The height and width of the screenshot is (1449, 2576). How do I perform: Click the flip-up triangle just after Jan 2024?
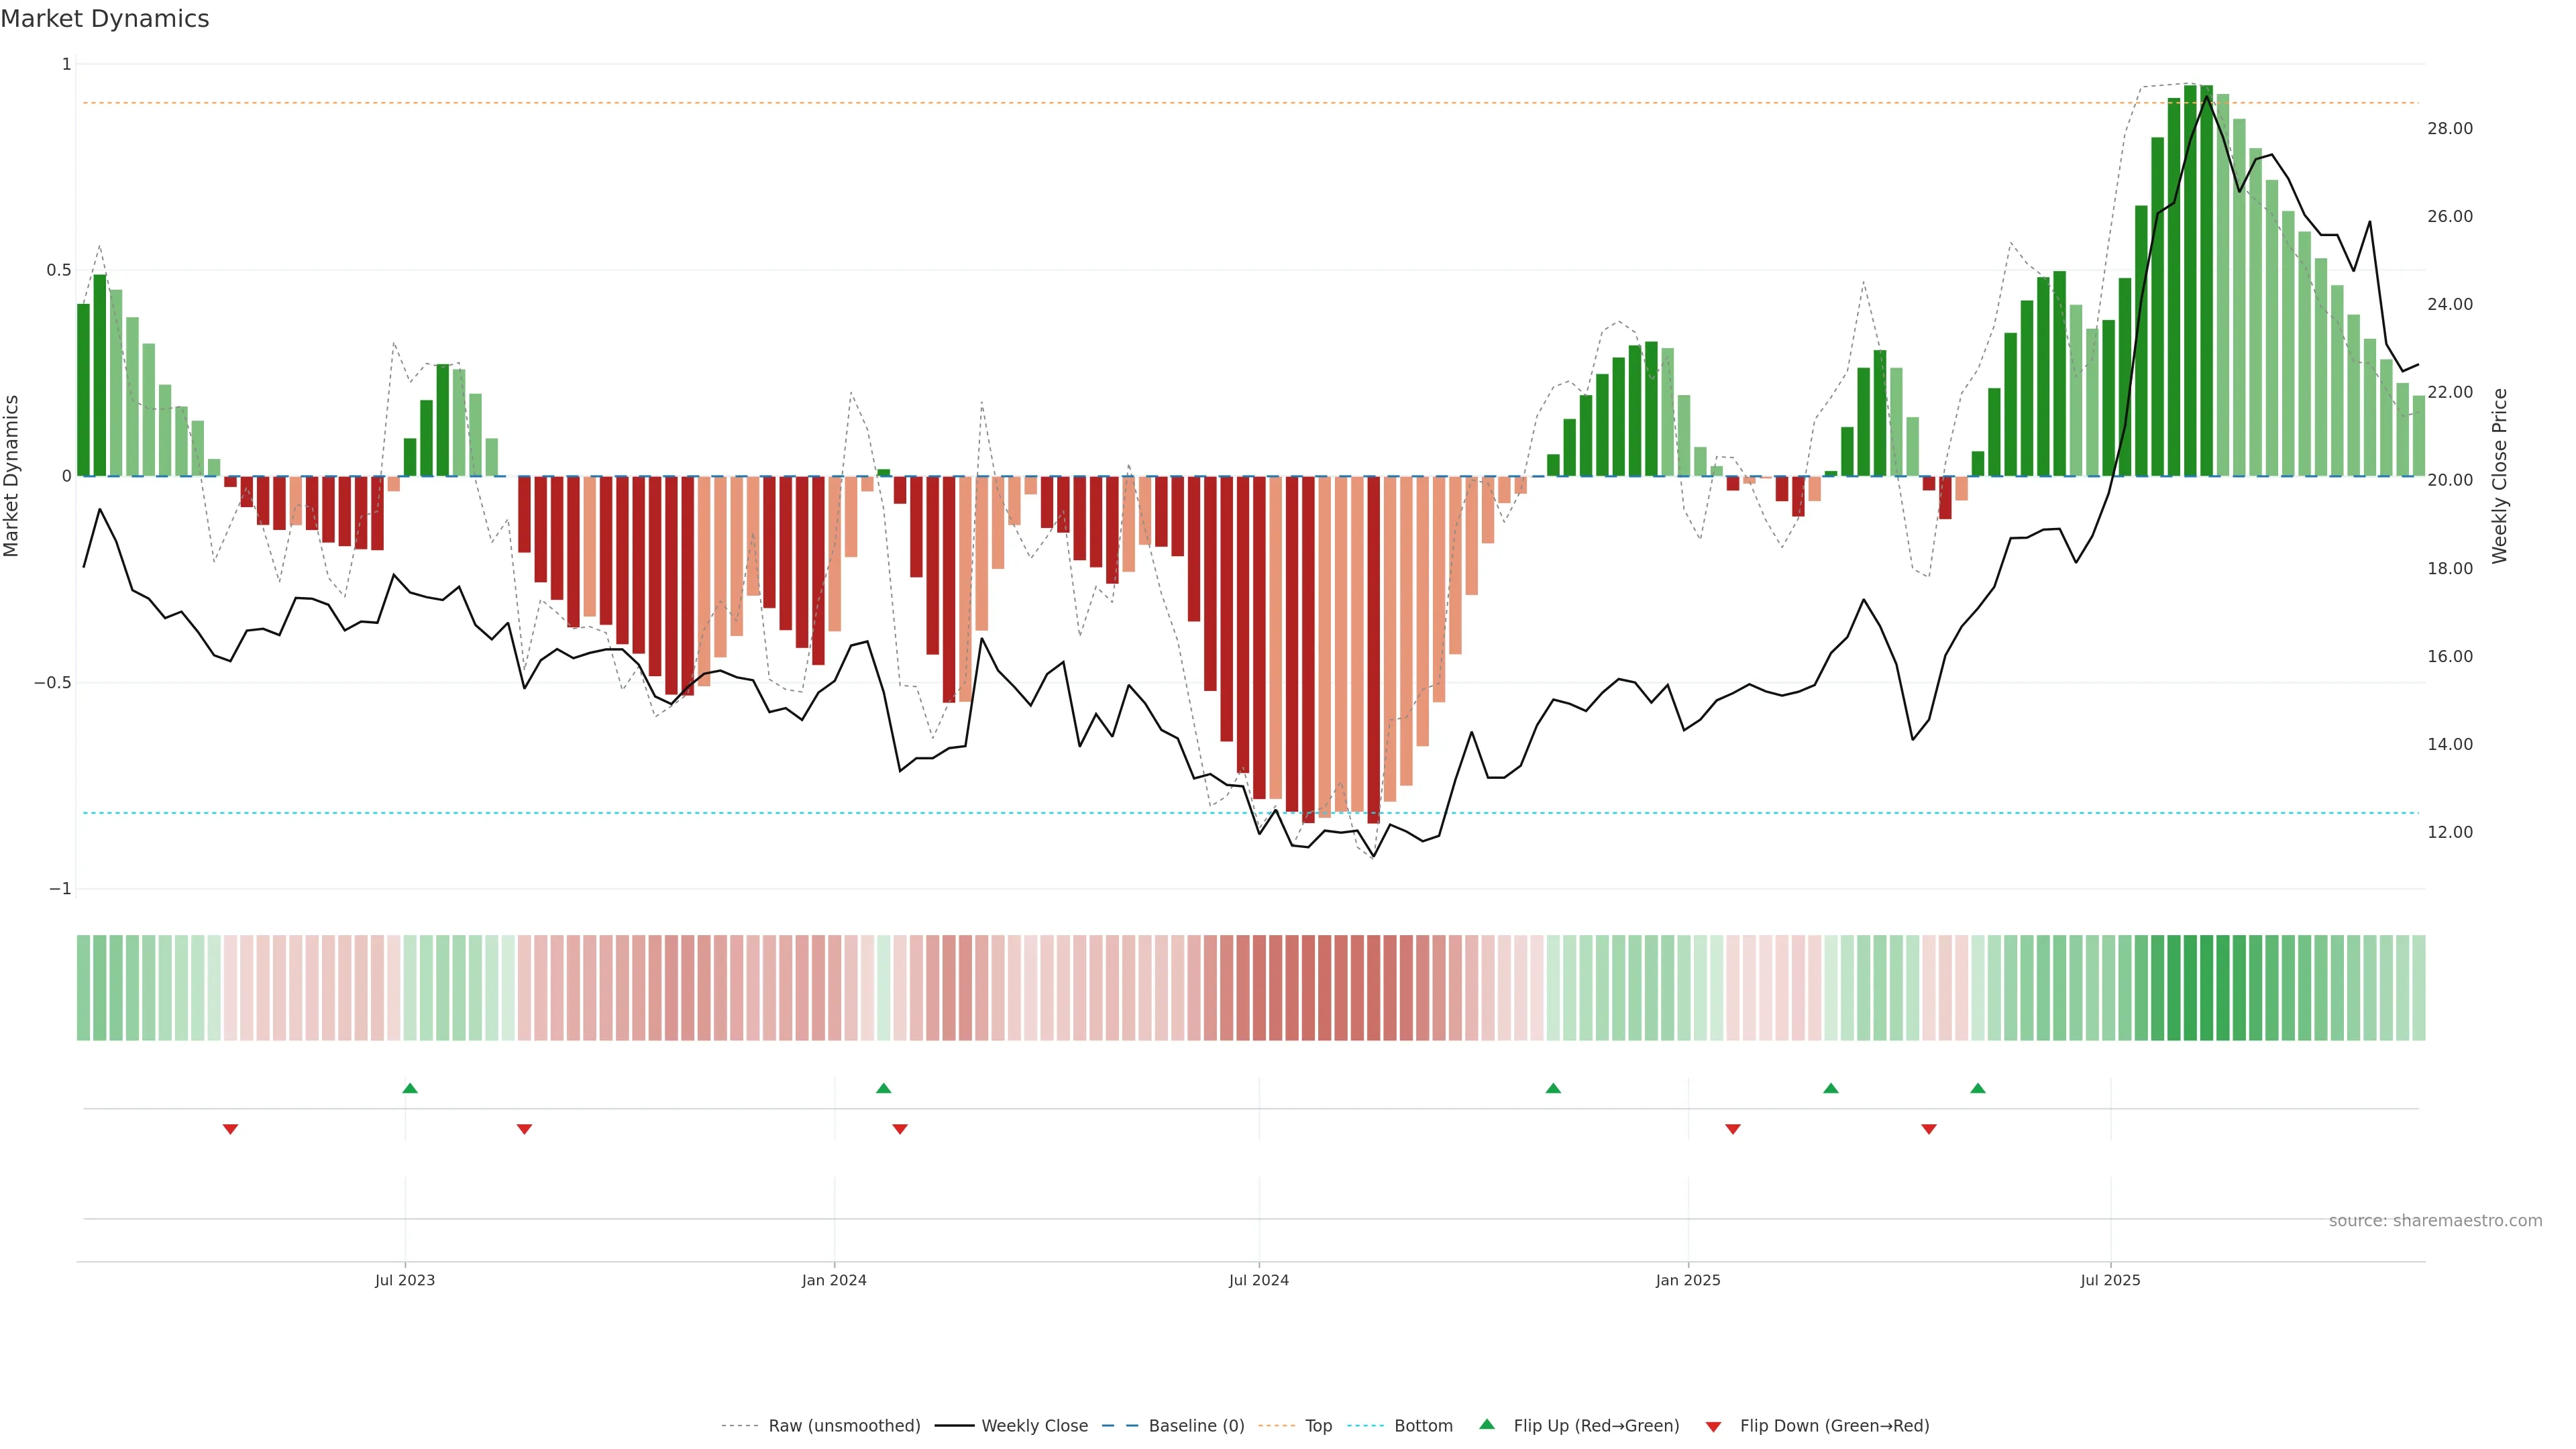point(883,1088)
